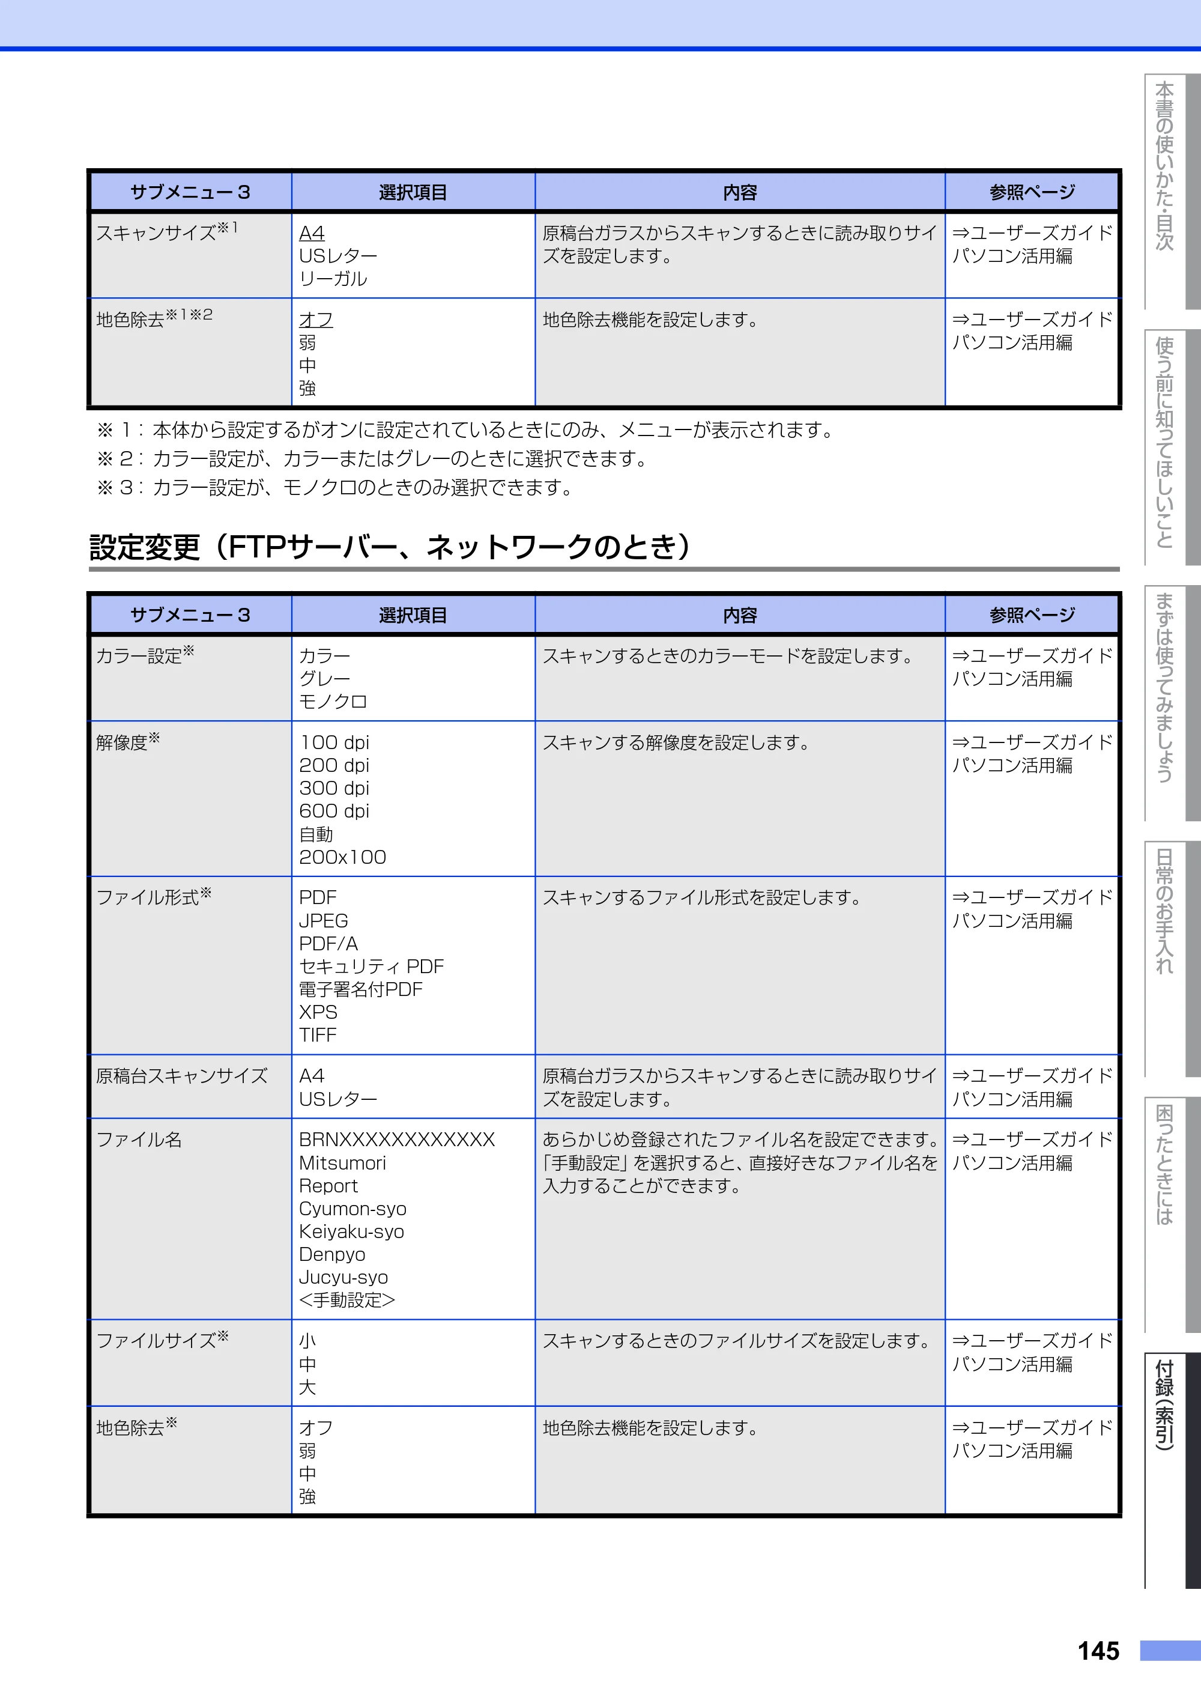The height and width of the screenshot is (1706, 1201).
Task: Click the 100 dpi option
Action: (x=334, y=742)
